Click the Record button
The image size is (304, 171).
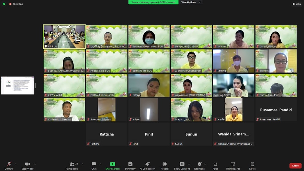tap(165, 166)
